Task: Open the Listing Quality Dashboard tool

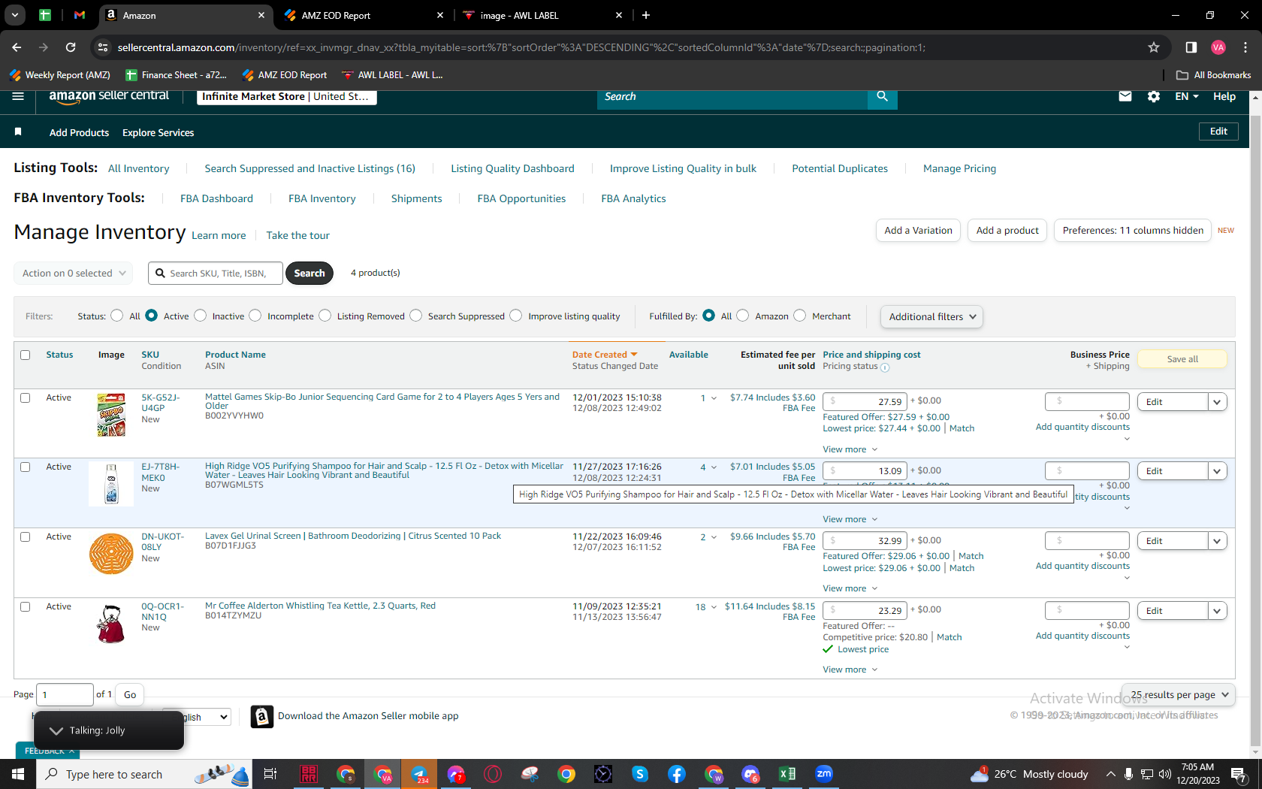Action: tap(512, 168)
